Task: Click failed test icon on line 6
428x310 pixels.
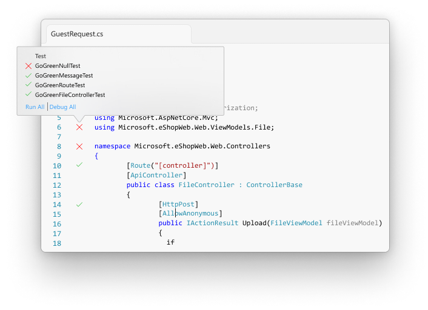Action: 79,127
